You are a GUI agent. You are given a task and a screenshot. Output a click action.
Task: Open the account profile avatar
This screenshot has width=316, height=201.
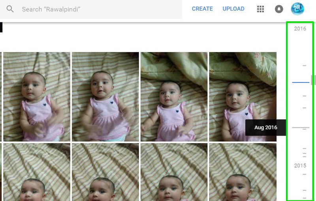[x=297, y=9]
